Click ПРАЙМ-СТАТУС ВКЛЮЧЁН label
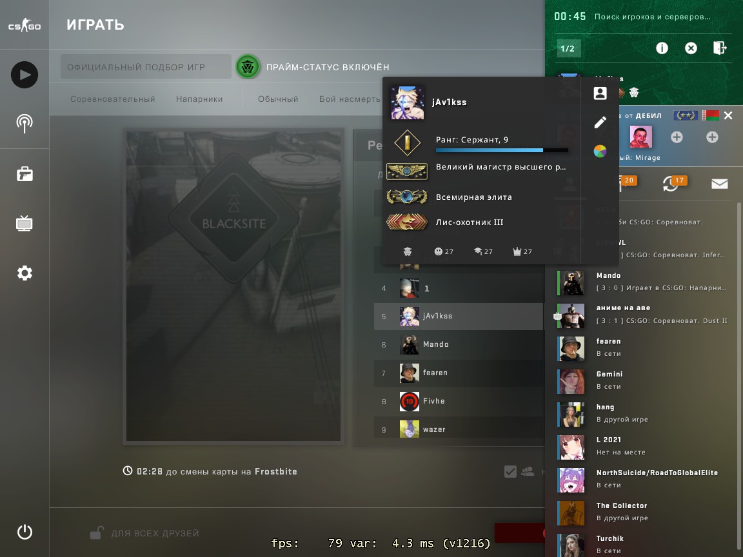The width and height of the screenshot is (743, 557). click(328, 67)
